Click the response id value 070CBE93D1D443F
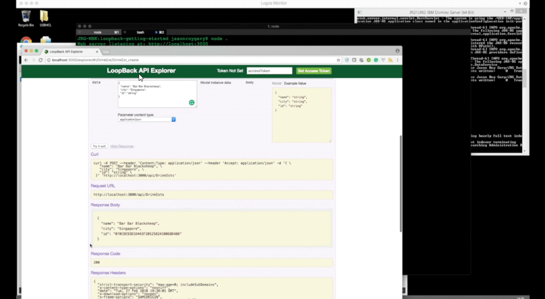The image size is (545, 299). click(x=147, y=234)
